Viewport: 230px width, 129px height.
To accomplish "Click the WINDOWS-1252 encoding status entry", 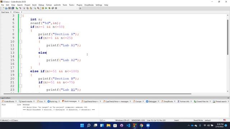I will [138, 120].
